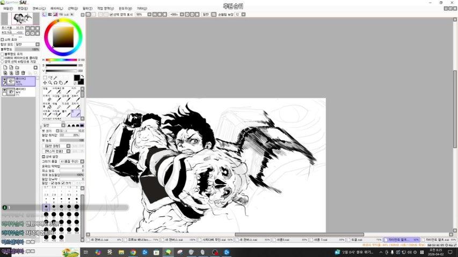
Task: Swap foreground and background colors
Action: point(82,77)
